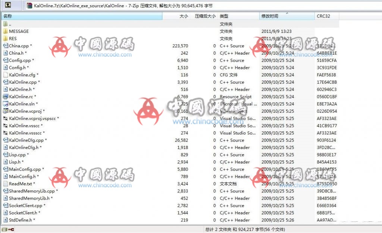Click the Config.h header icon

pos(5,67)
